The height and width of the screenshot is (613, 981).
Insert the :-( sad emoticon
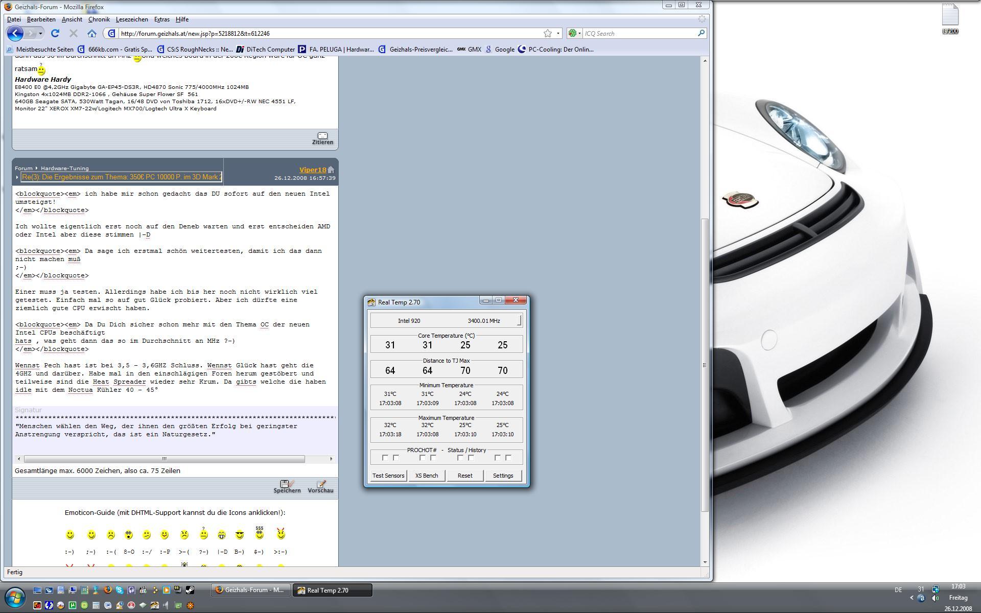tap(111, 534)
